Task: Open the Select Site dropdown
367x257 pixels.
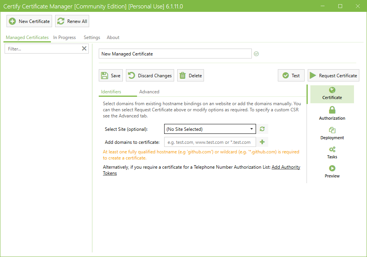Action: pyautogui.click(x=210, y=129)
